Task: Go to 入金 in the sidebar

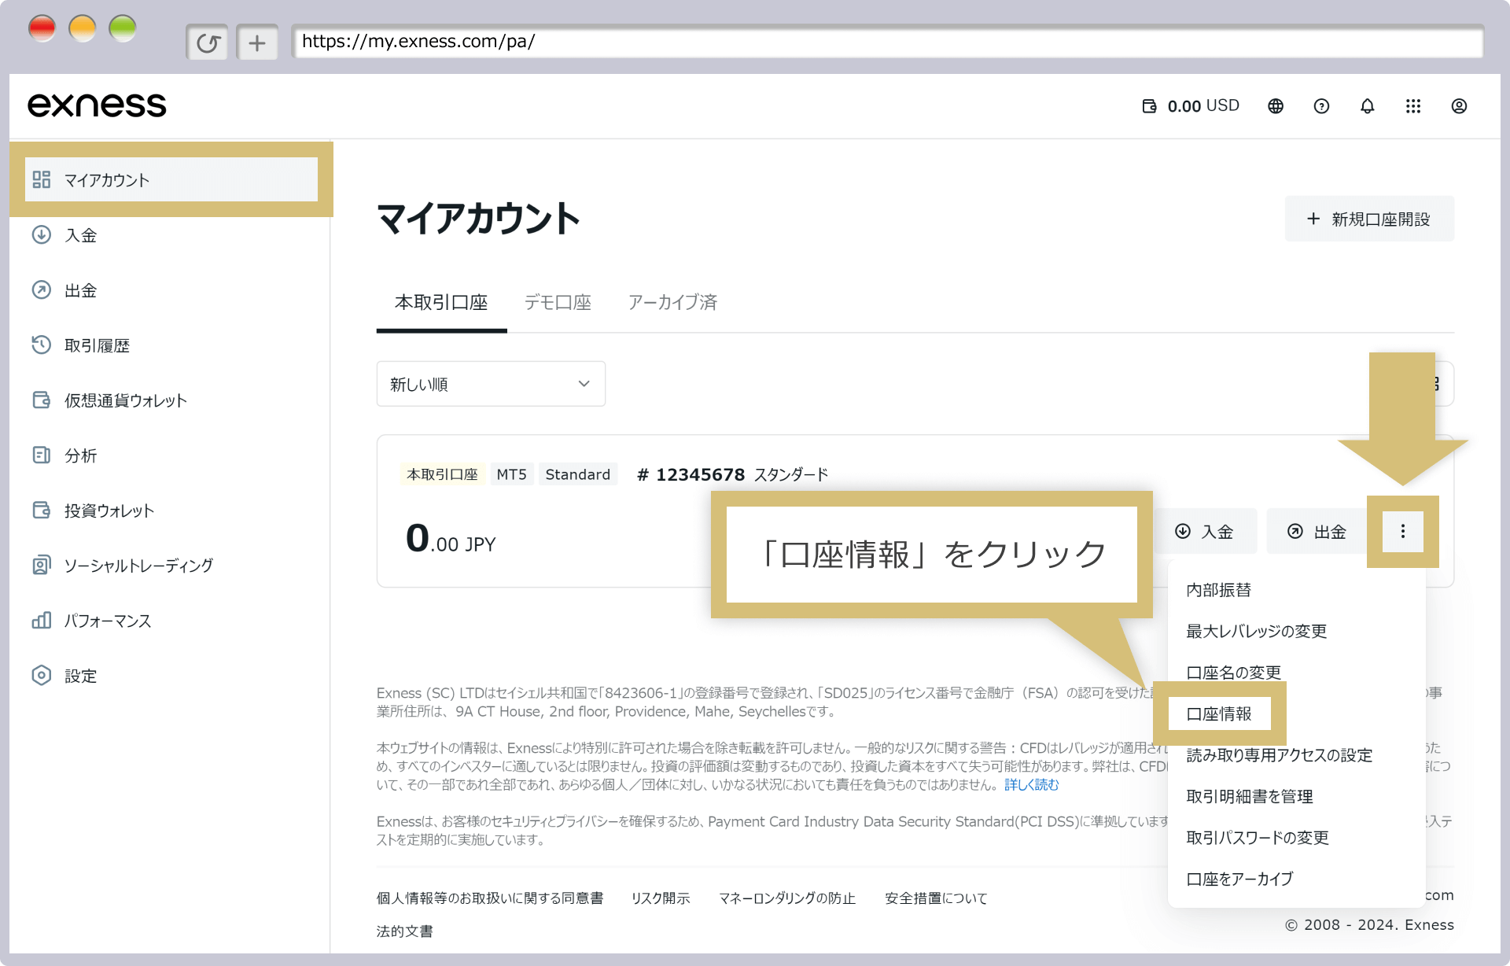Action: click(80, 235)
